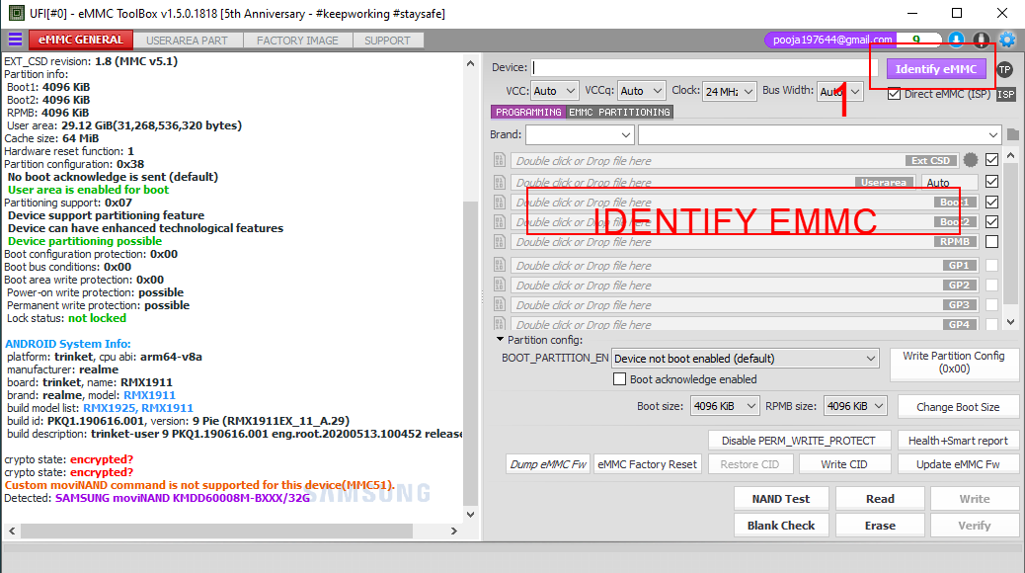Click the ISP icon badge

coord(1005,95)
